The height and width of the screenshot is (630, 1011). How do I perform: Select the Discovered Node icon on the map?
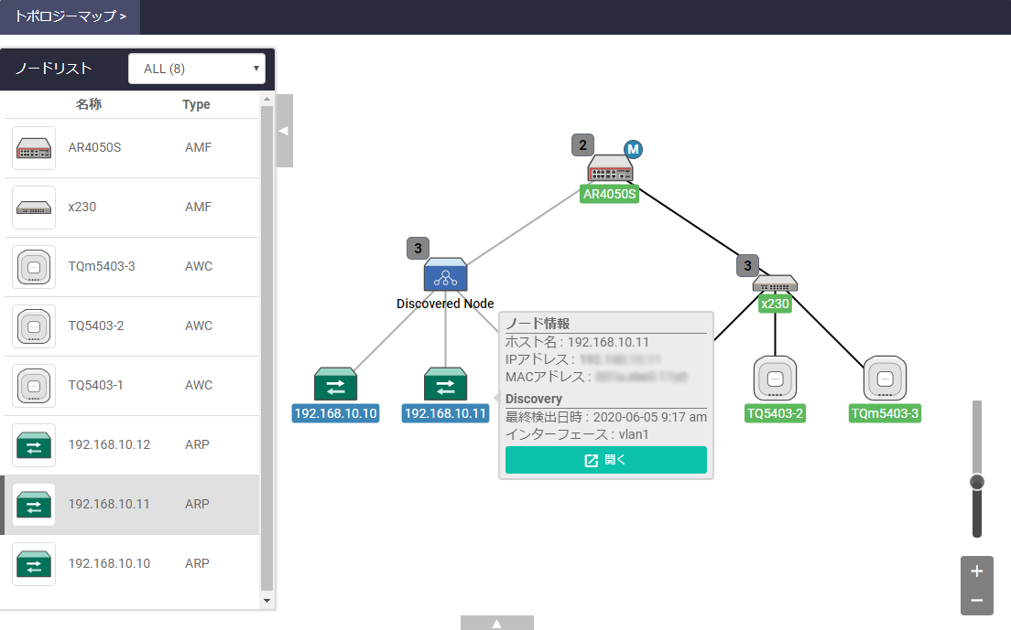click(x=446, y=275)
